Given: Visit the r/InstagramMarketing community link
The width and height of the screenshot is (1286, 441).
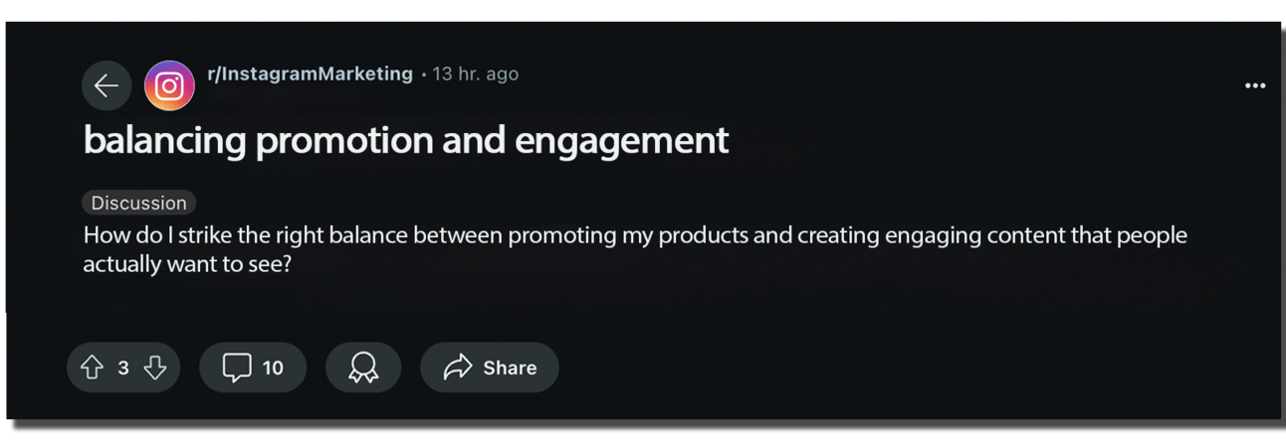Looking at the screenshot, I should (310, 73).
